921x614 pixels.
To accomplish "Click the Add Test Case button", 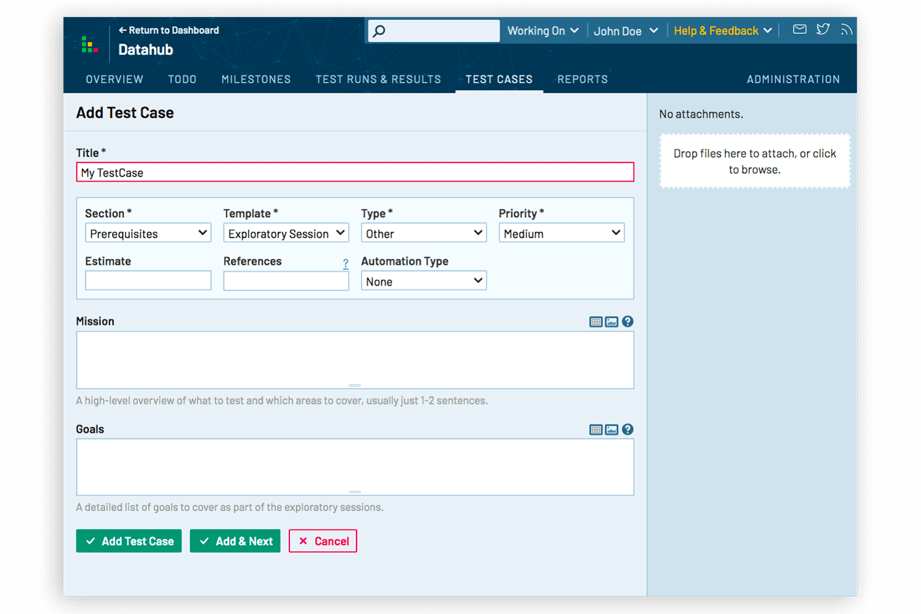I will coord(128,541).
